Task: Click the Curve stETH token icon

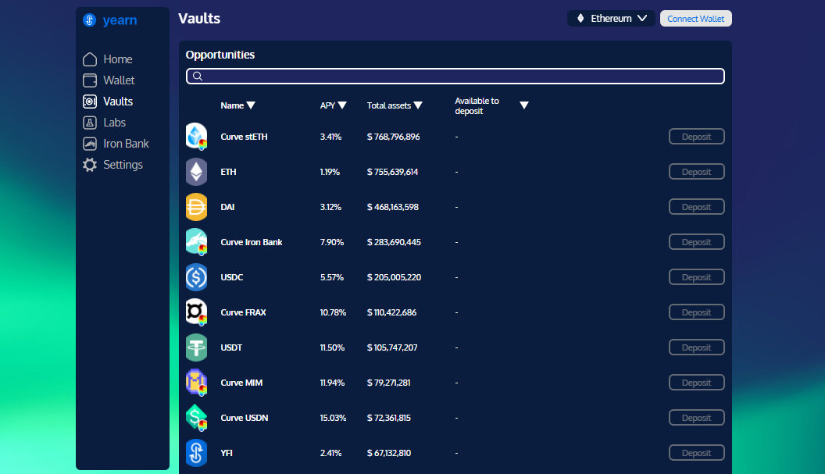Action: point(196,137)
